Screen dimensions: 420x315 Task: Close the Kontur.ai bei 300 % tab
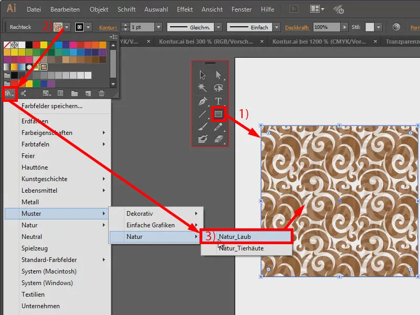click(x=262, y=41)
